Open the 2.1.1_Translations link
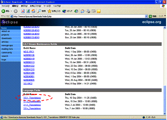Image resolution: width=167 pixels, height=120 pixels. point(32,105)
